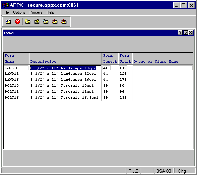Screen dimensions: 197x175
Task: Click the '0SA 00' status bar entry
Action: (164, 171)
